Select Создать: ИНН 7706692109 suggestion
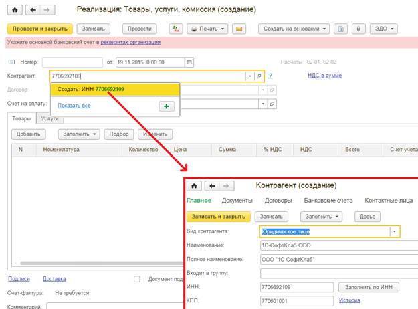The image size is (418, 309). (115, 89)
